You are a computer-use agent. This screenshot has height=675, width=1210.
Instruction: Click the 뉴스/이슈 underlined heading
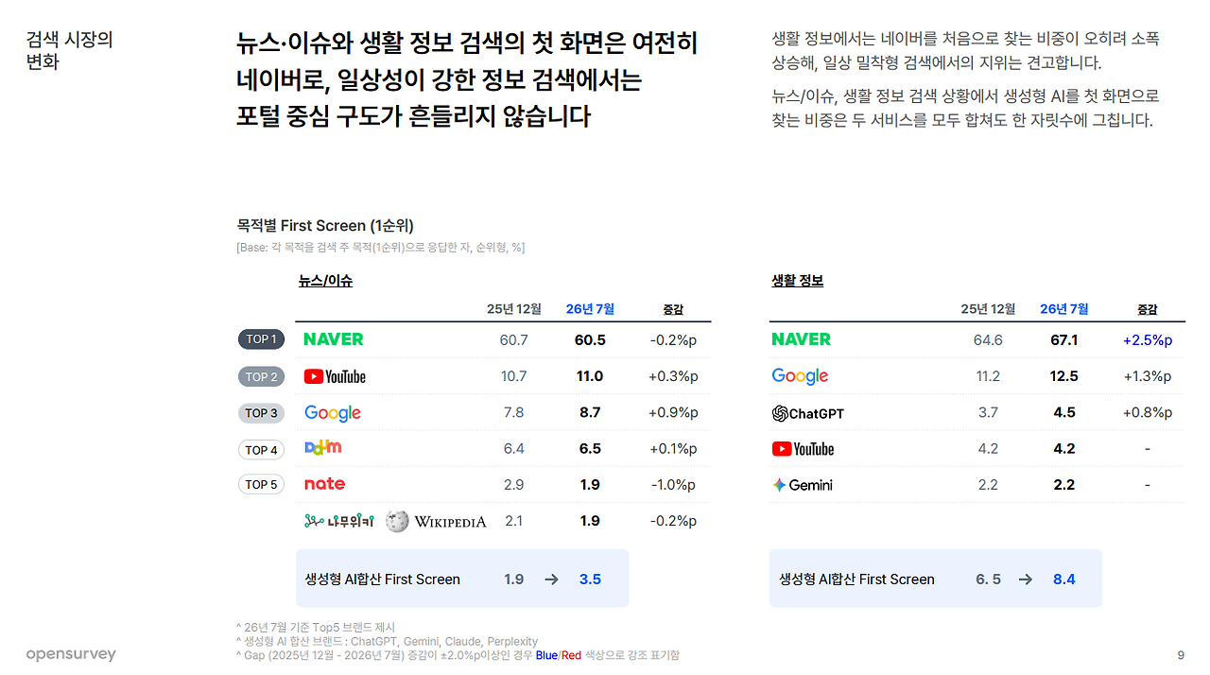point(325,281)
